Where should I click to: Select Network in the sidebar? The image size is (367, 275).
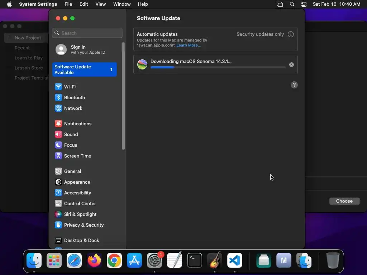tap(85, 108)
